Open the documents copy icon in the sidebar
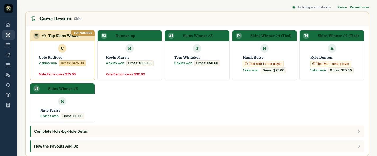This screenshot has height=156, width=377. (x=8, y=55)
